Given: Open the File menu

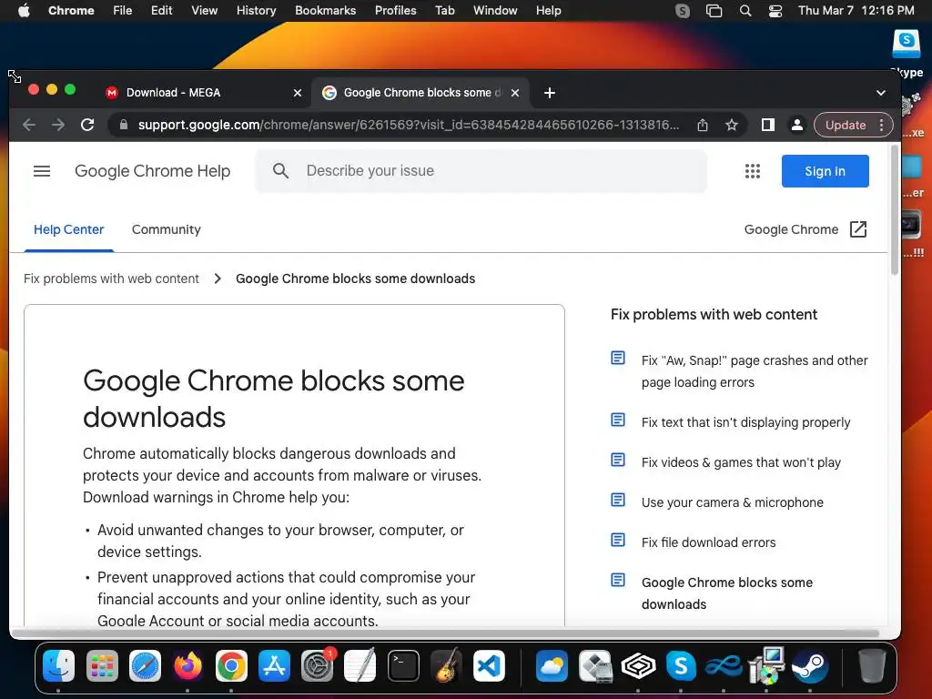Looking at the screenshot, I should point(123,11).
